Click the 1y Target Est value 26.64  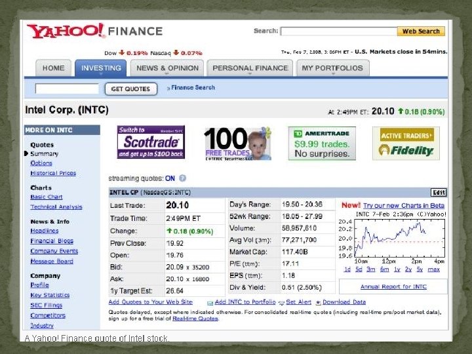tap(174, 291)
